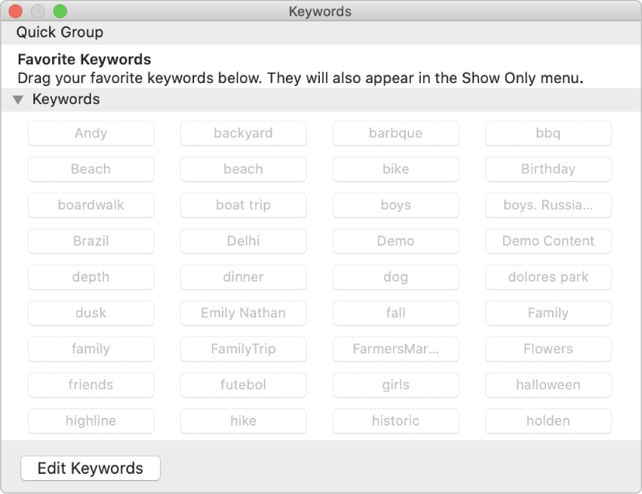Select the Flowers keyword
642x494 pixels.
pyautogui.click(x=548, y=350)
